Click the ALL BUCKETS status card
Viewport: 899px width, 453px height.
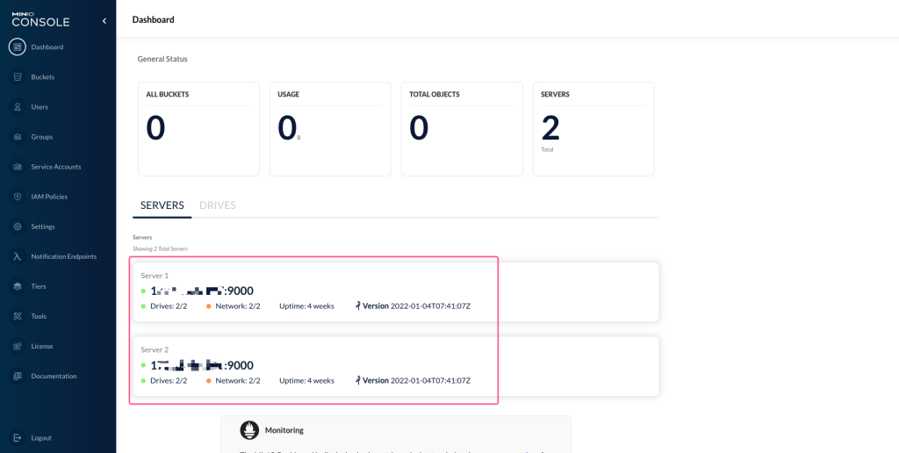(x=198, y=129)
